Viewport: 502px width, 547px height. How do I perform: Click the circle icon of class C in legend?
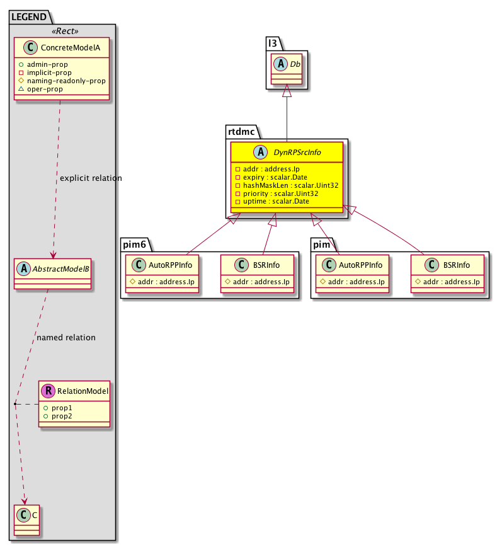tap(23, 515)
